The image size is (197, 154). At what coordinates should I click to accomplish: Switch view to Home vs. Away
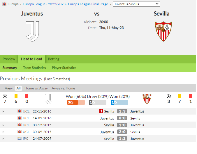[36, 88]
